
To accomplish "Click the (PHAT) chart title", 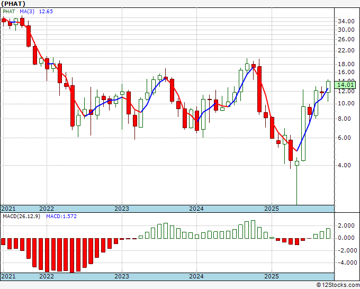I will pos(13,4).
